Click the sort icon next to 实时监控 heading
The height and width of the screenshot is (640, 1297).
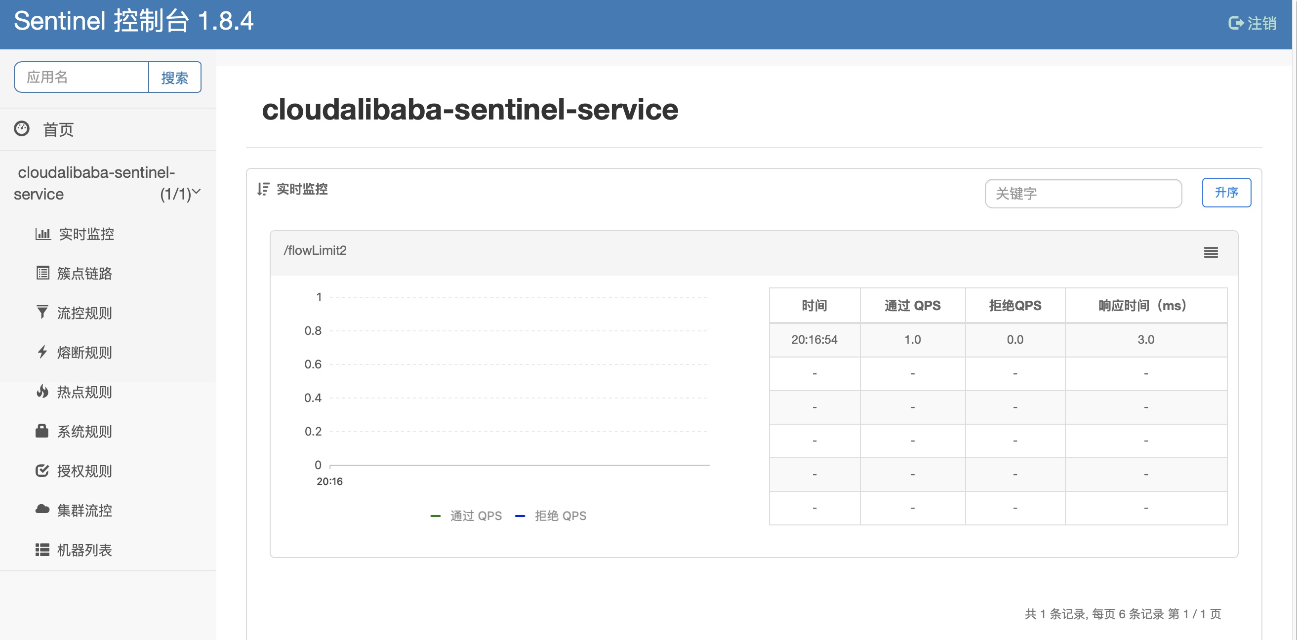[x=263, y=189]
